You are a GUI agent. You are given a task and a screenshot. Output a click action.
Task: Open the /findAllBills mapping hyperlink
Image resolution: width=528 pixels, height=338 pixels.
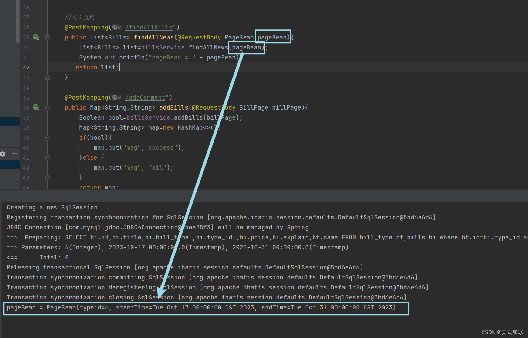[x=149, y=27]
